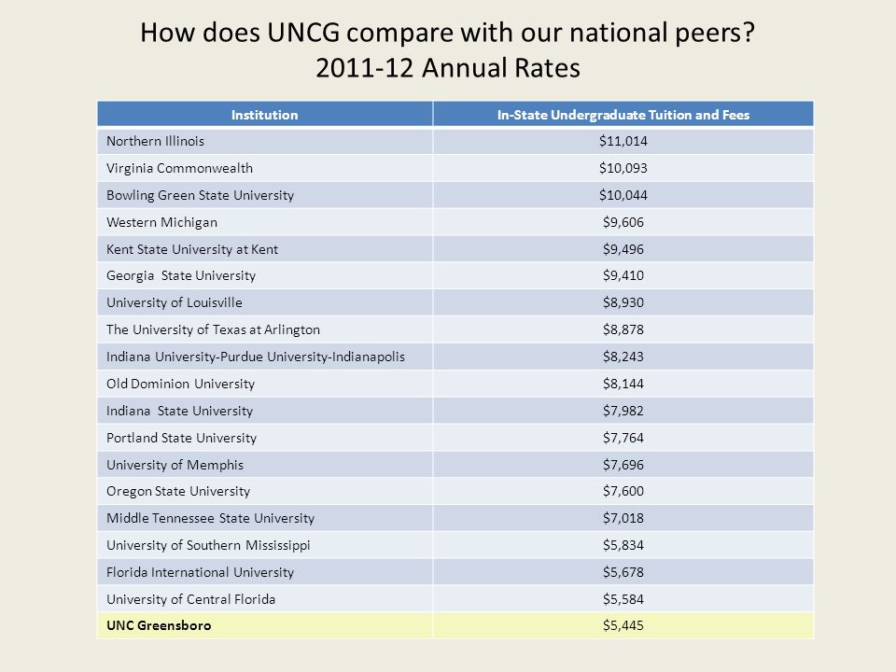Click the University of Louisville row
Viewport: 896px width, 672px height.
[455, 302]
